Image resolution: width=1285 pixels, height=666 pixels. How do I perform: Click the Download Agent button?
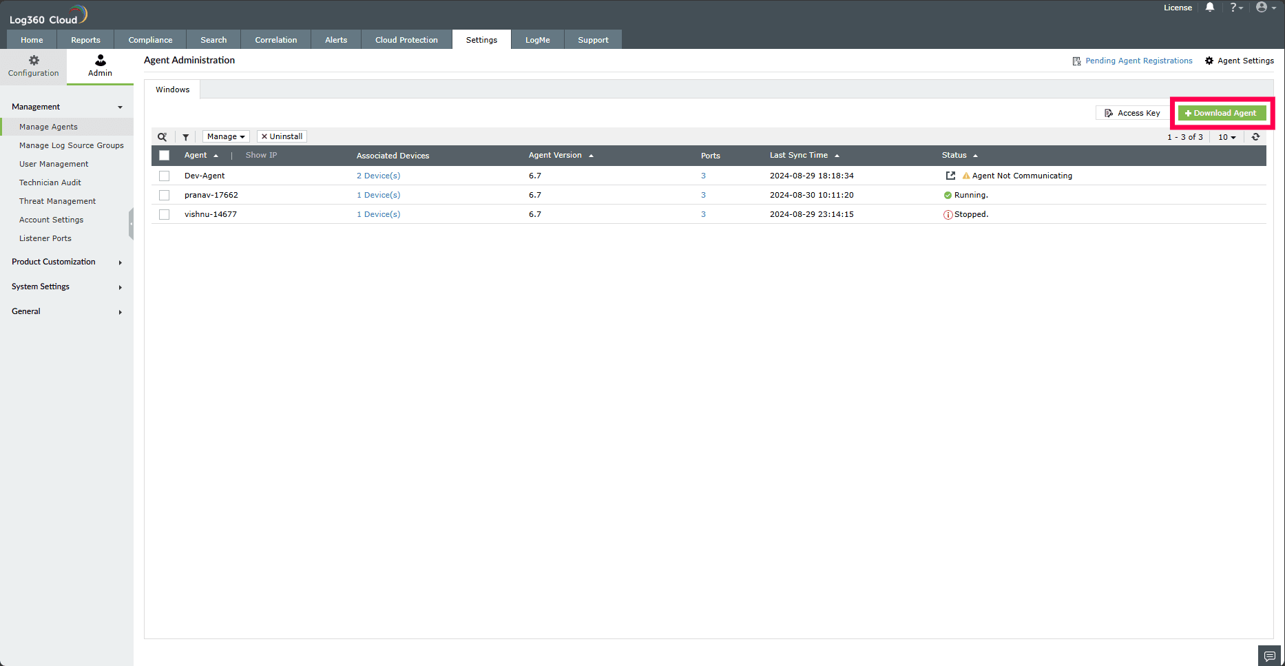1222,113
